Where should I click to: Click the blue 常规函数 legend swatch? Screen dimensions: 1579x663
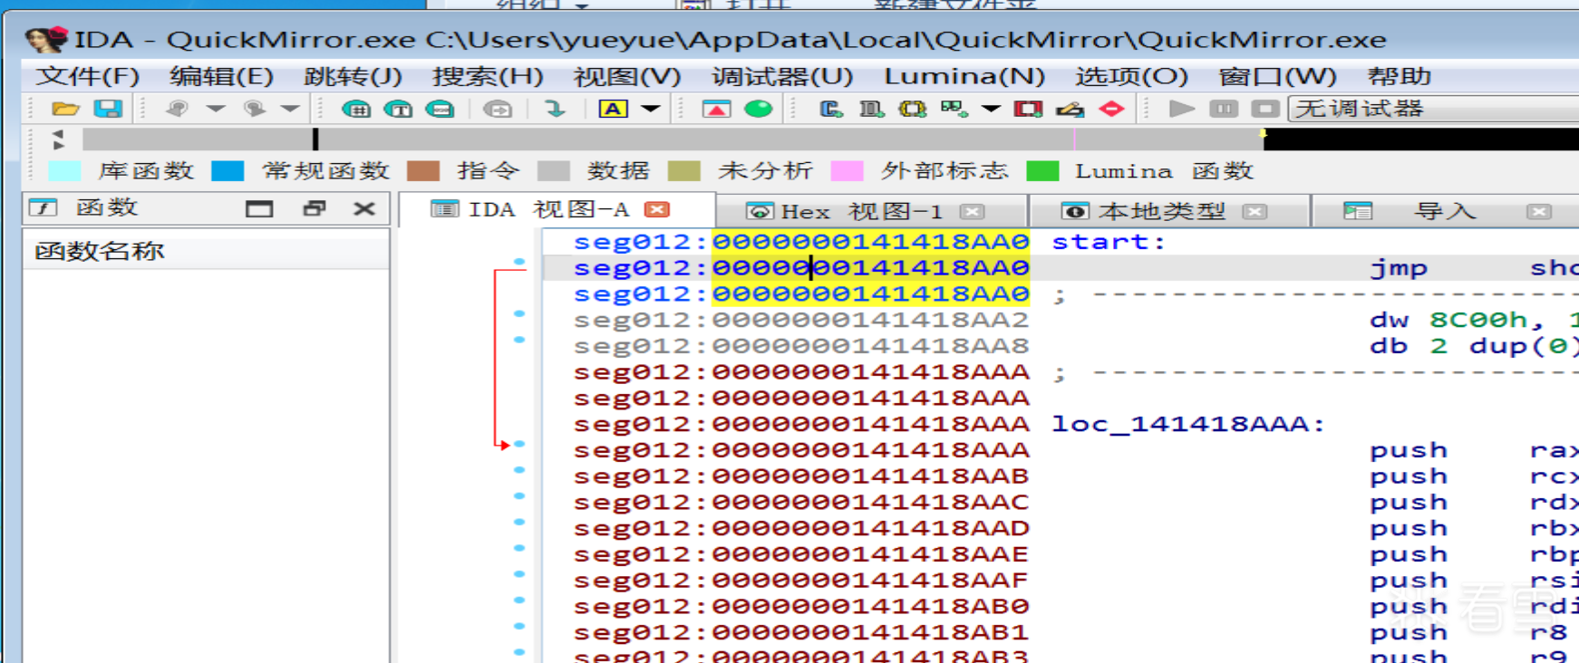coord(228,171)
